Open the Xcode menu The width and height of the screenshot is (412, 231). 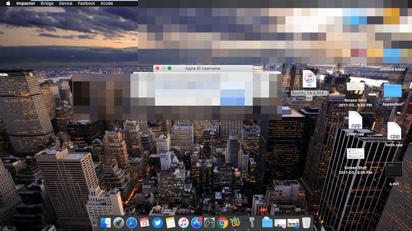pyautogui.click(x=107, y=3)
